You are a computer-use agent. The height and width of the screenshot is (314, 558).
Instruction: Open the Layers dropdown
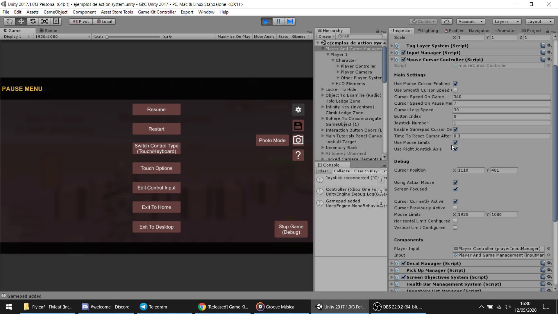click(507, 22)
